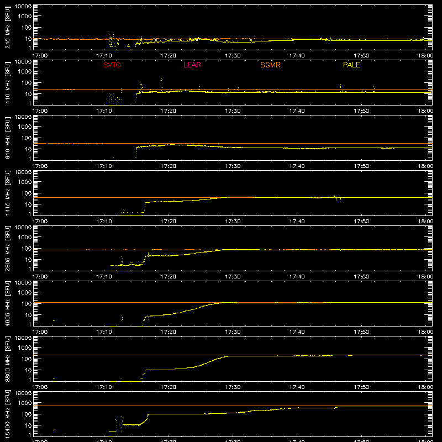Click the yellow PALE station label
Viewport: 442px width, 442px height.
(x=351, y=65)
